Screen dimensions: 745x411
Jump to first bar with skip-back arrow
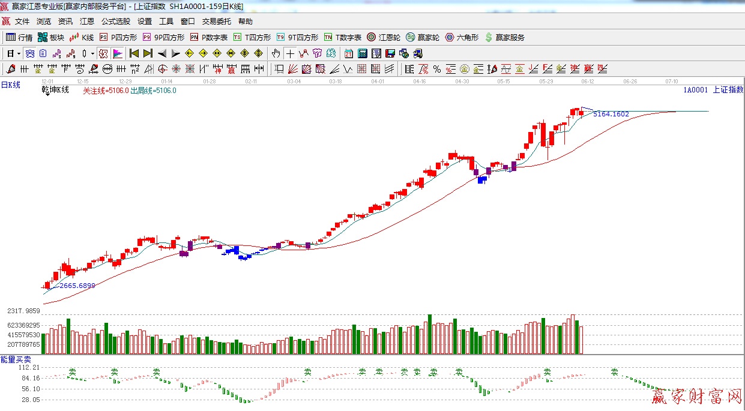[134, 53]
